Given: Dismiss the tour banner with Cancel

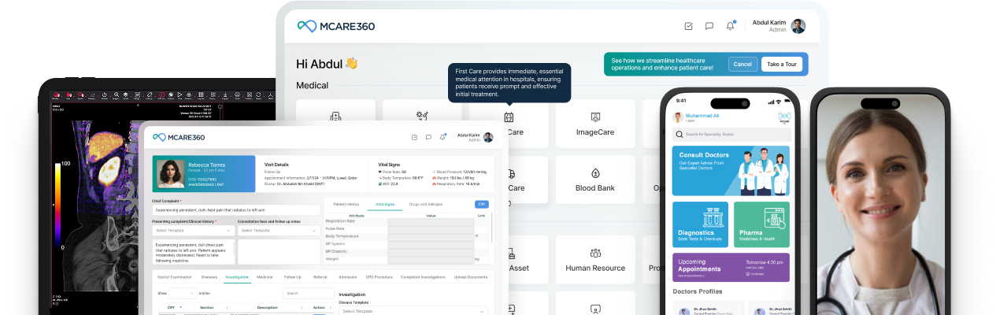Looking at the screenshot, I should 742,65.
